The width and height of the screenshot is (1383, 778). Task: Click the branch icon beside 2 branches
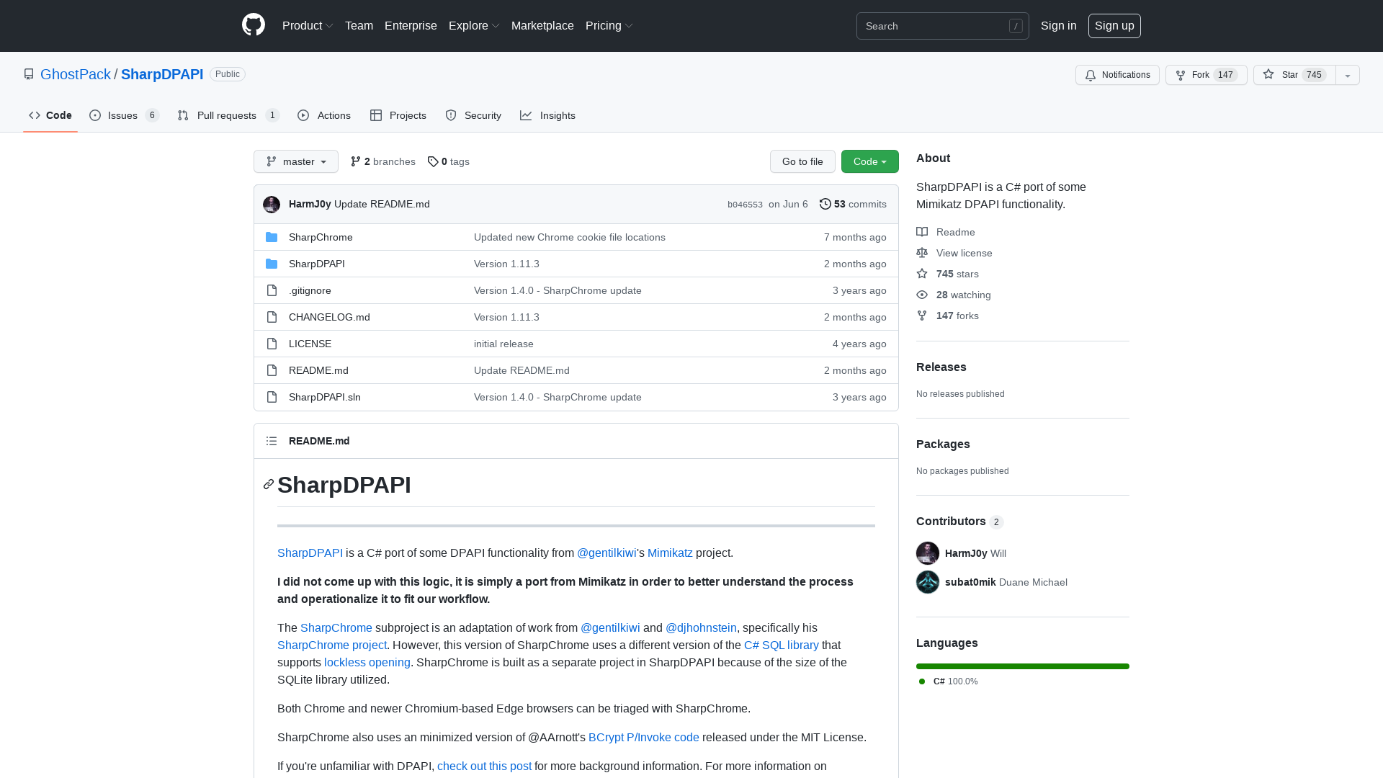pyautogui.click(x=356, y=161)
